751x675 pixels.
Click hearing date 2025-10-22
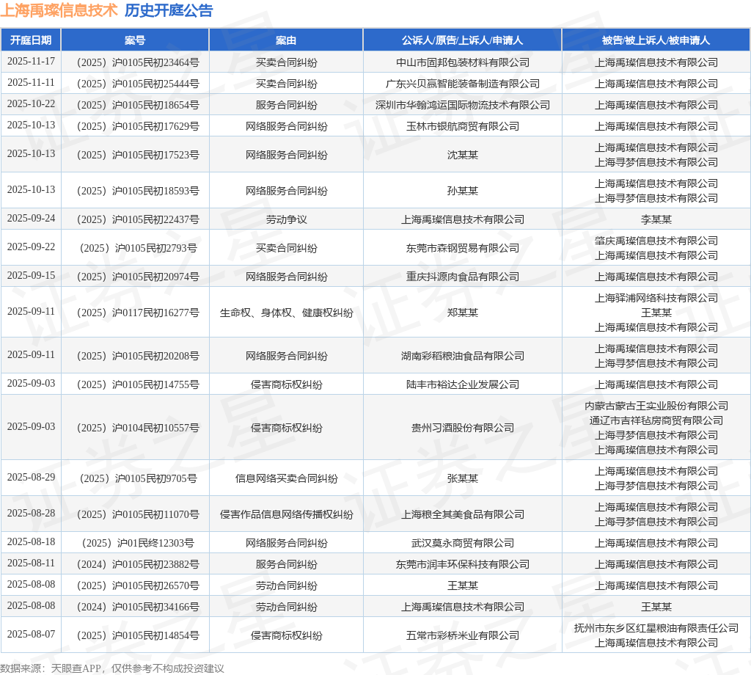point(31,104)
